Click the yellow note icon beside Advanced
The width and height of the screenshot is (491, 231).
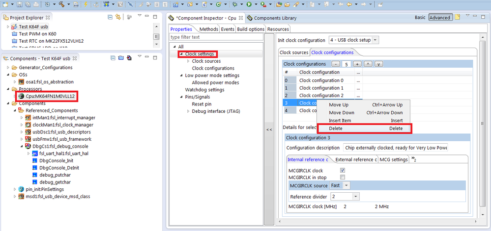(x=458, y=17)
